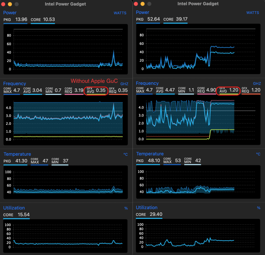Image resolution: width=265 pixels, height=255 pixels.
Task: Click the CORE MIN temperature 37
Action: point(66,161)
